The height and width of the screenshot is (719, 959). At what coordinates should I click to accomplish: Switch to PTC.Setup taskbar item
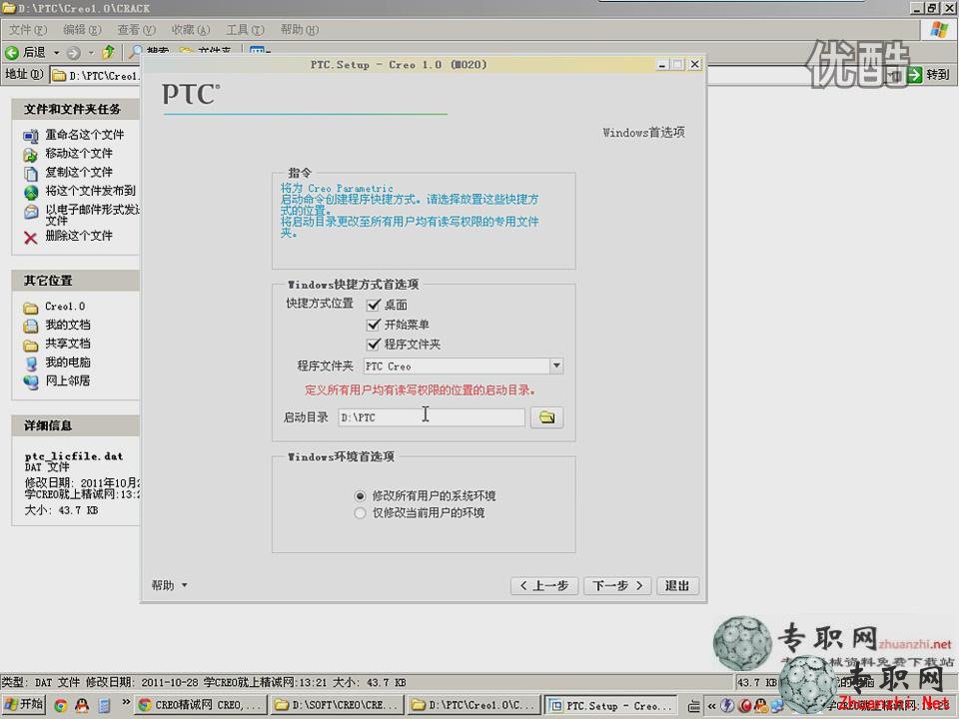[x=611, y=706]
